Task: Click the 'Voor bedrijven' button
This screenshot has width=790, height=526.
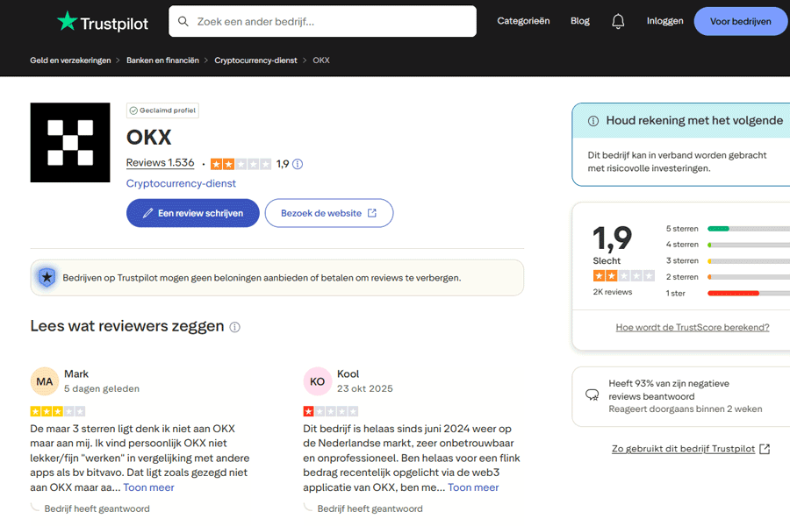Action: click(741, 21)
